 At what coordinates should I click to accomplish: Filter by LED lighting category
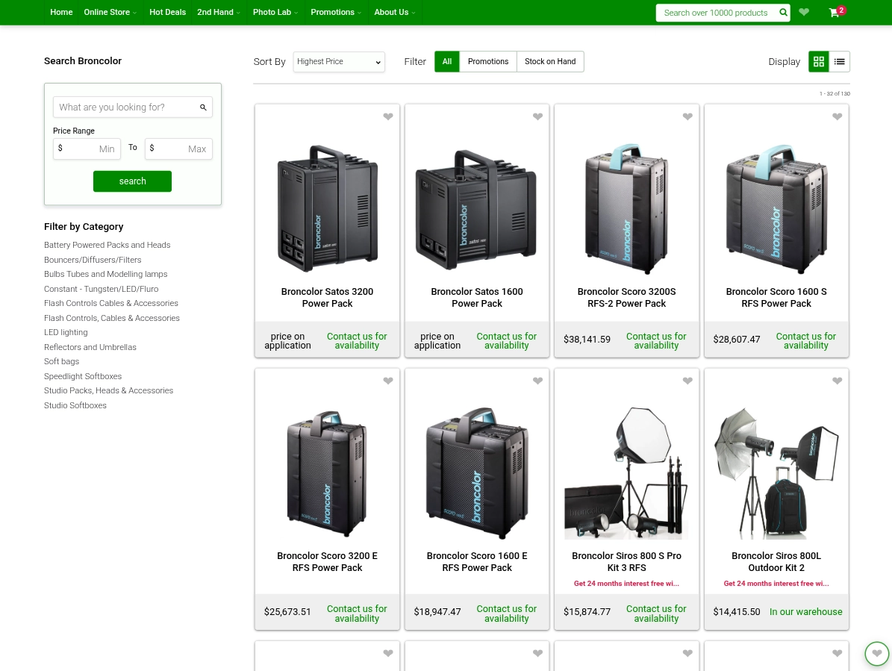click(65, 331)
